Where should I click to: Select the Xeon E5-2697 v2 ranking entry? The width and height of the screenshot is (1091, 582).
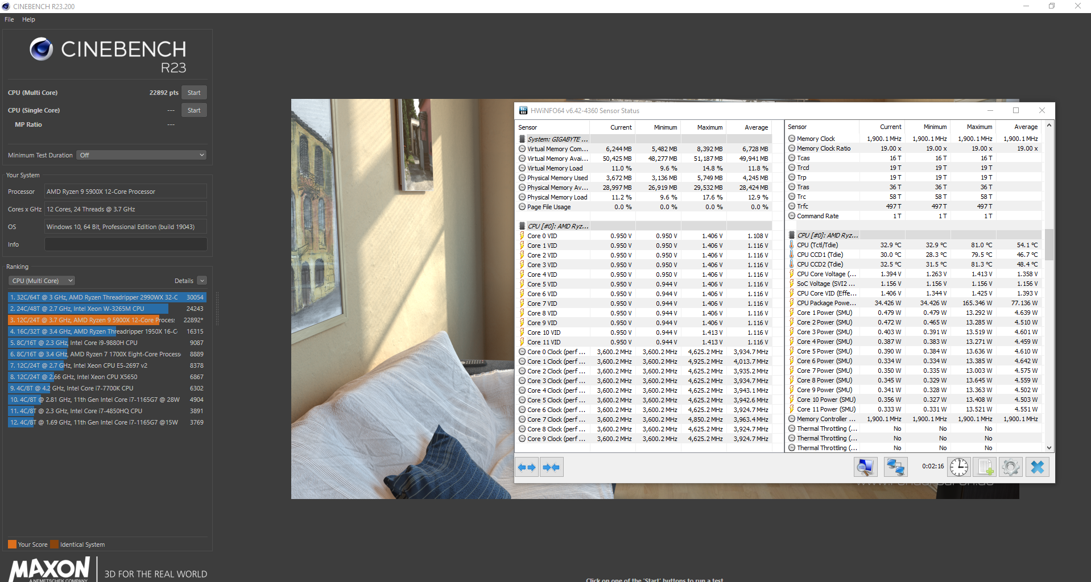107,365
